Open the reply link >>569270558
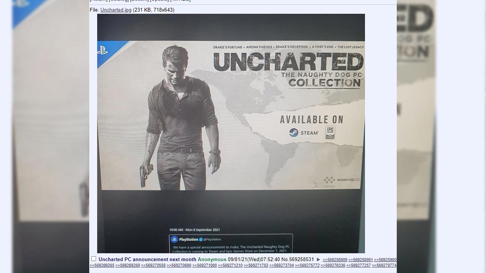 pyautogui.click(x=153, y=265)
